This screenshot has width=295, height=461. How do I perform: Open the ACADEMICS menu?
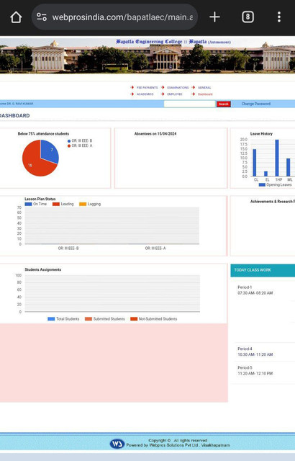pos(145,94)
